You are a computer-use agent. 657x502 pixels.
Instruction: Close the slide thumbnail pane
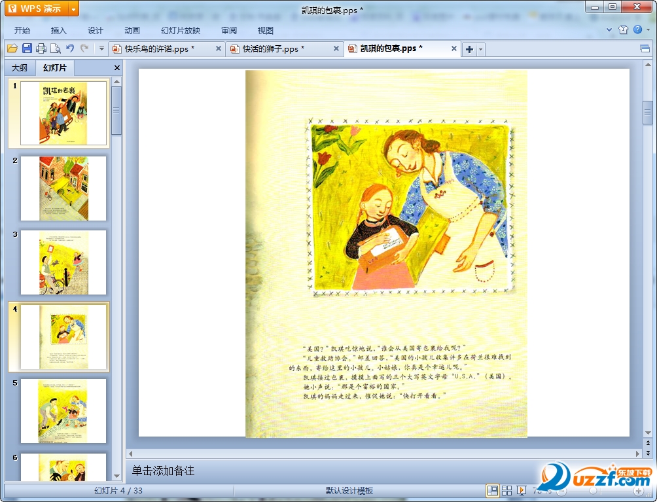pos(117,68)
